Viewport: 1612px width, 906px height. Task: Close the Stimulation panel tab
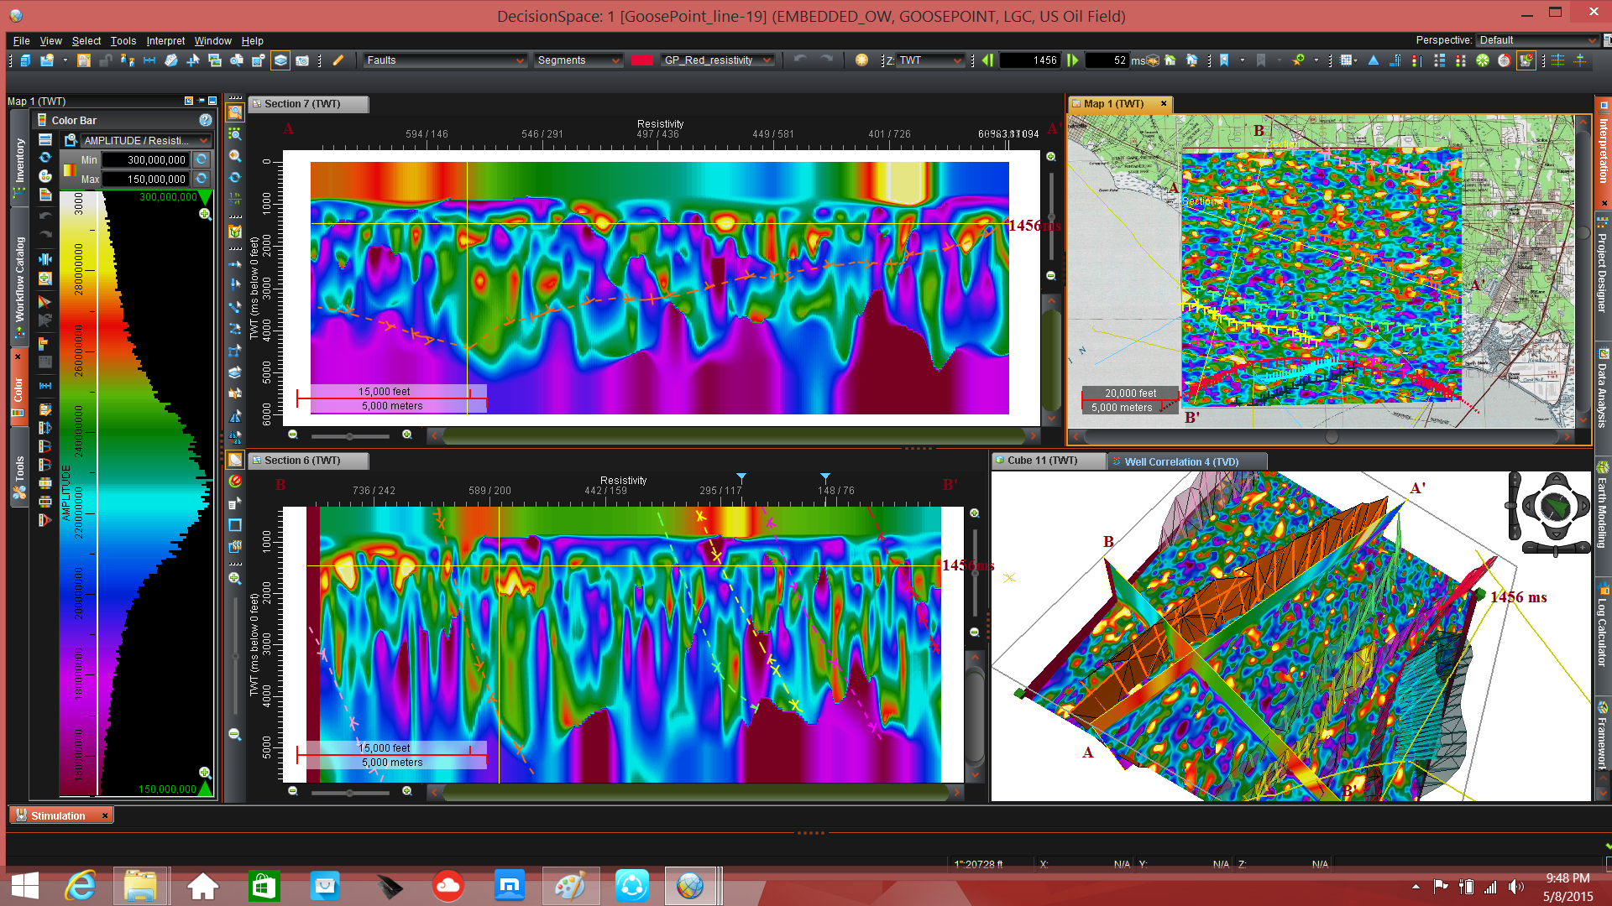point(105,815)
